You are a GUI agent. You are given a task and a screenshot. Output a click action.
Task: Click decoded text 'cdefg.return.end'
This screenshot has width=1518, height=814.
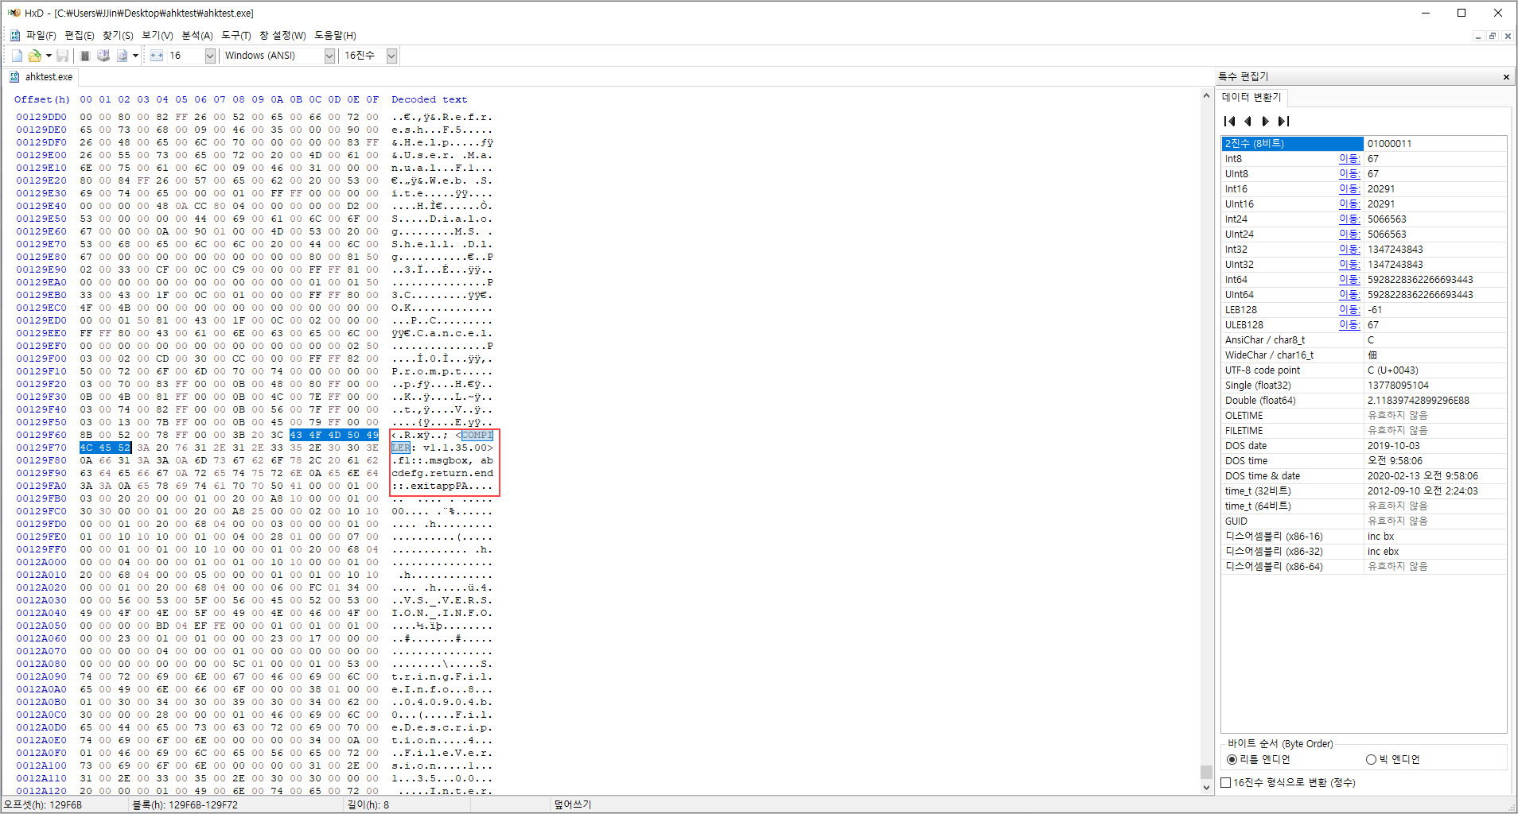pos(442,474)
